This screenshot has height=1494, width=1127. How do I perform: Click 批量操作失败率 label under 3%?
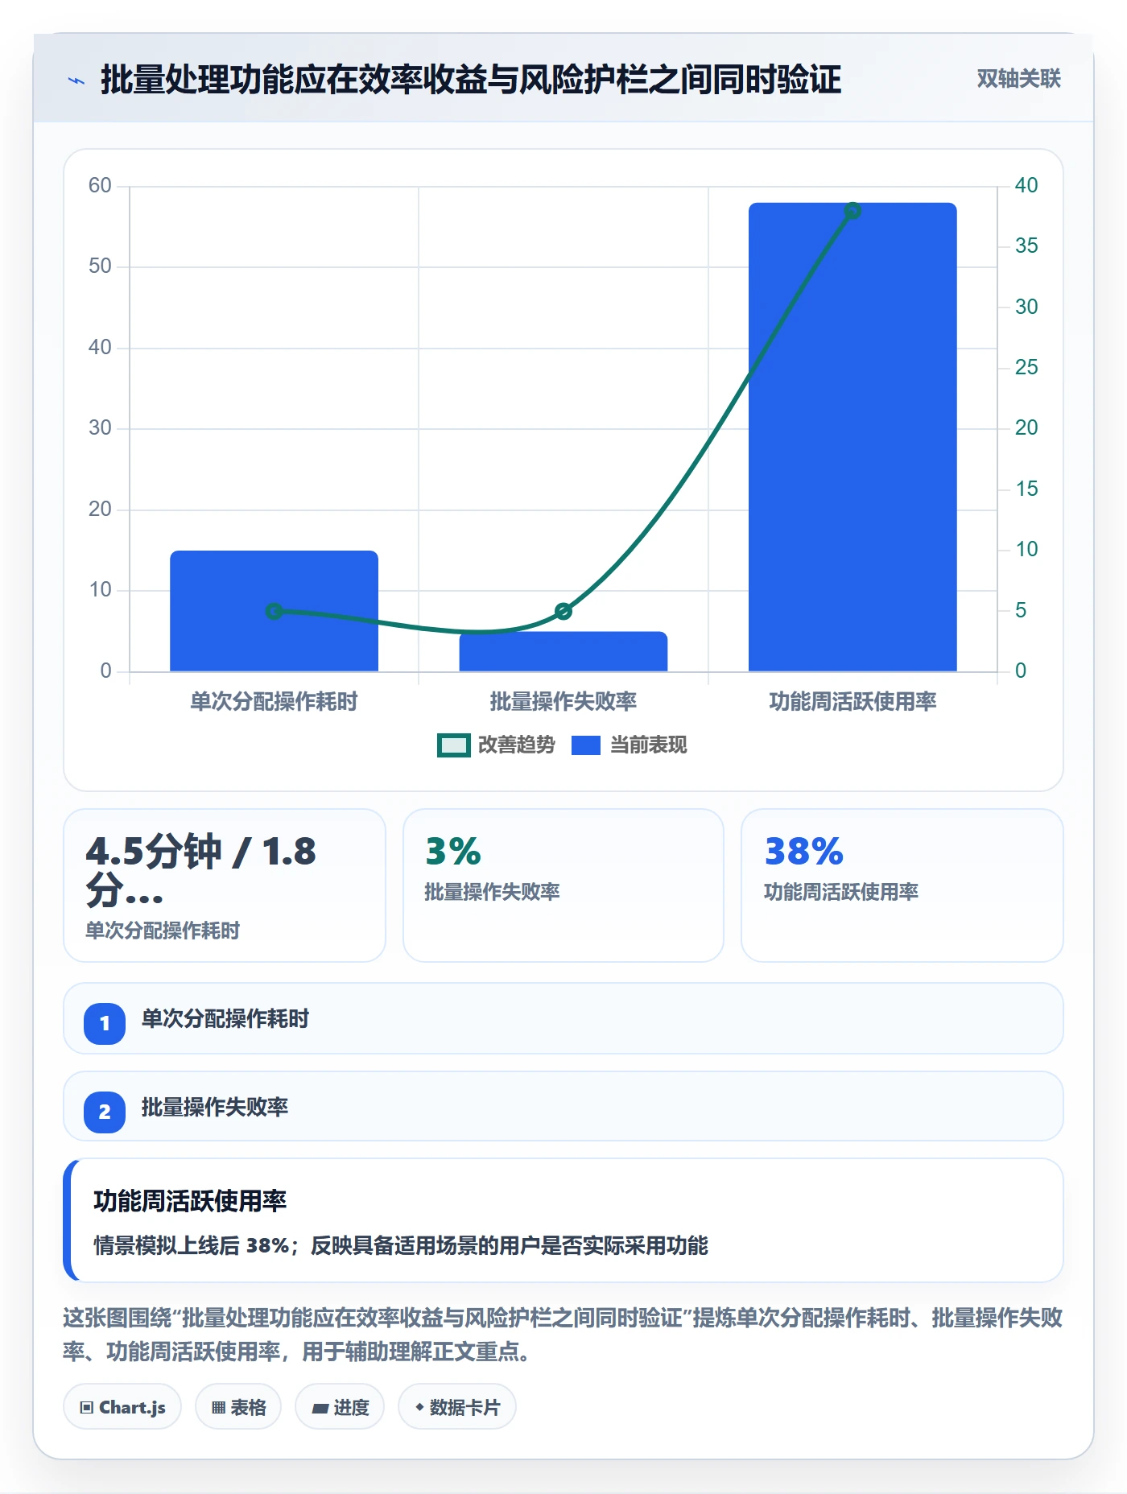(492, 892)
